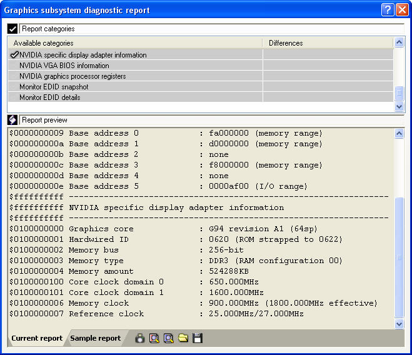The width and height of the screenshot is (412, 355).
Task: Click report preview scroll down arrow
Action: pyautogui.click(x=399, y=324)
